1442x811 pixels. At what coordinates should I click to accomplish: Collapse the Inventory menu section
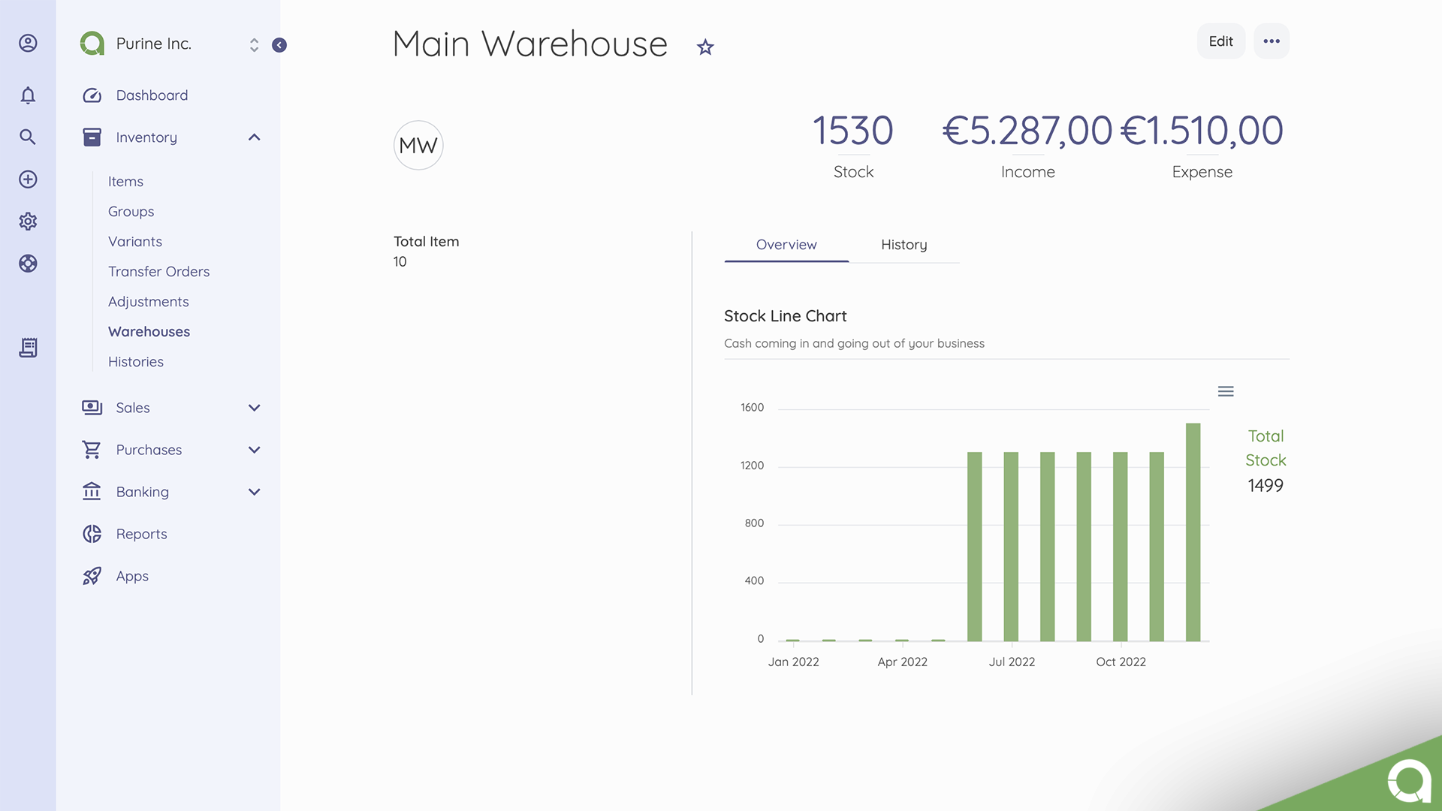tap(254, 137)
